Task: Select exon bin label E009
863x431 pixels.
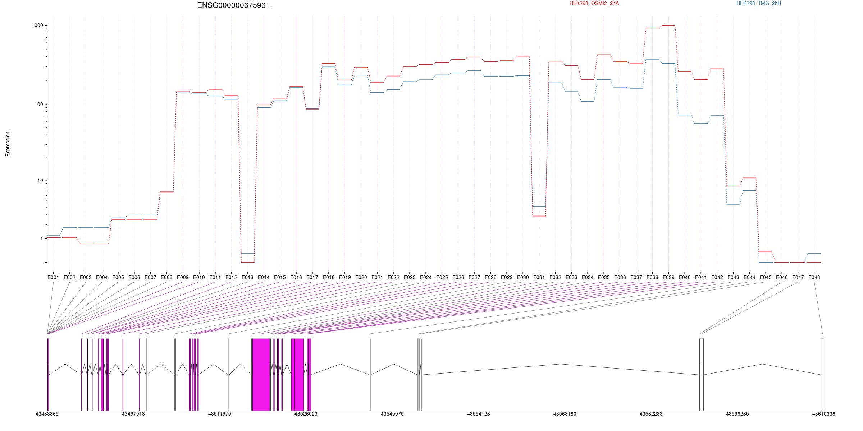Action: coord(183,277)
